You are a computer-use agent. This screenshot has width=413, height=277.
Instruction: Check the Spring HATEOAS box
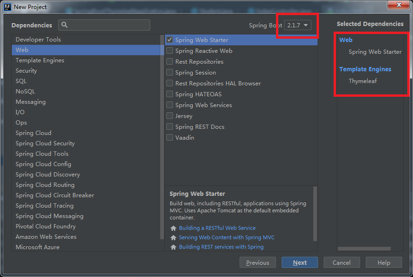(x=170, y=94)
